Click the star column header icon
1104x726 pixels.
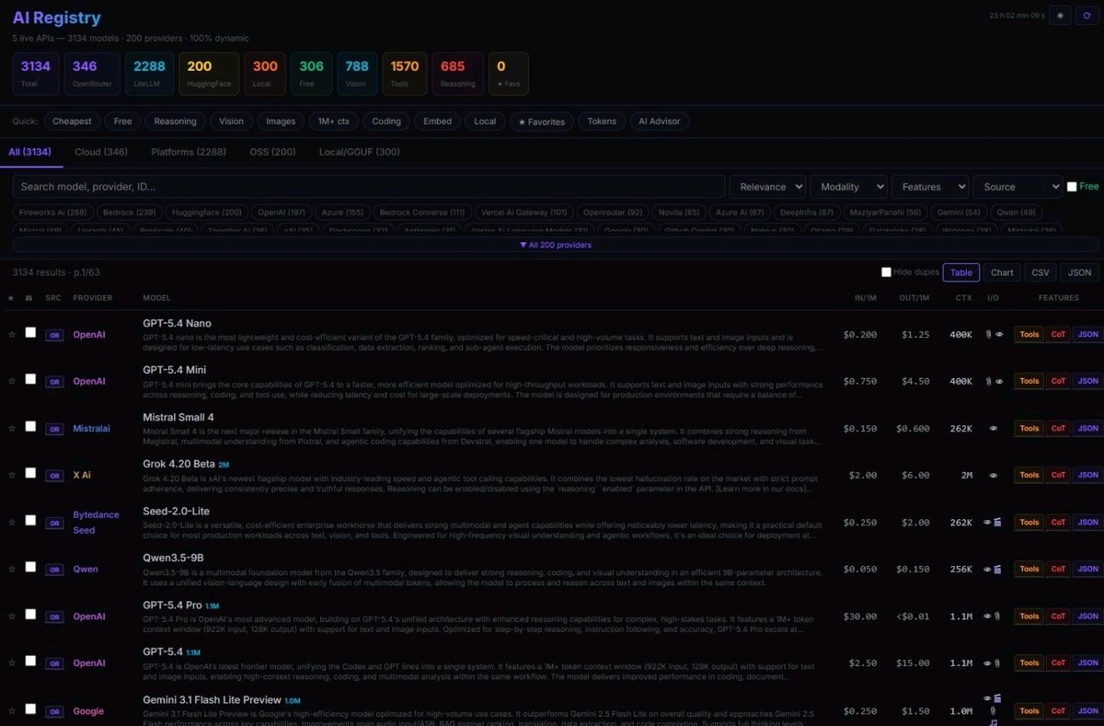(11, 298)
